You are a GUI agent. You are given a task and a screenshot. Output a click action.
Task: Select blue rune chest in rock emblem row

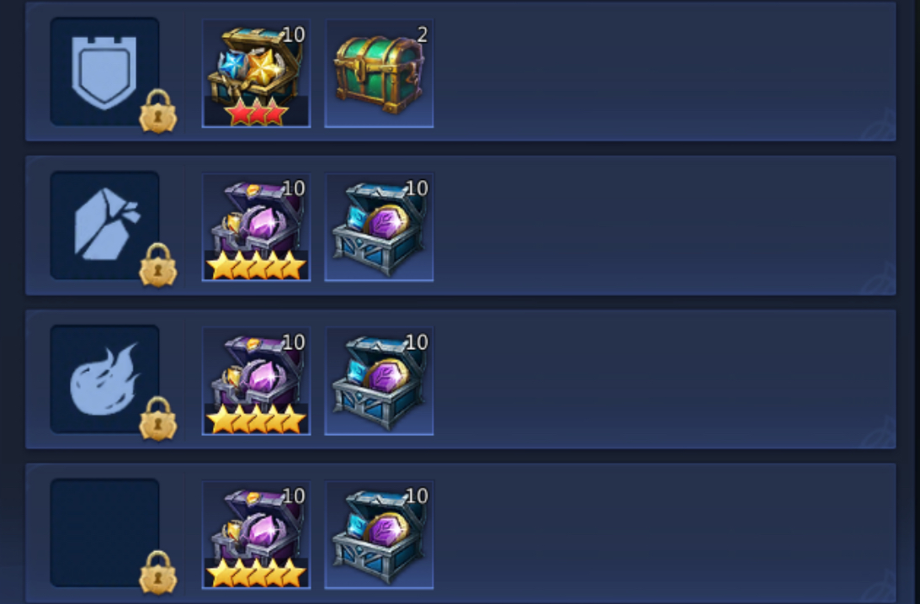(x=379, y=227)
